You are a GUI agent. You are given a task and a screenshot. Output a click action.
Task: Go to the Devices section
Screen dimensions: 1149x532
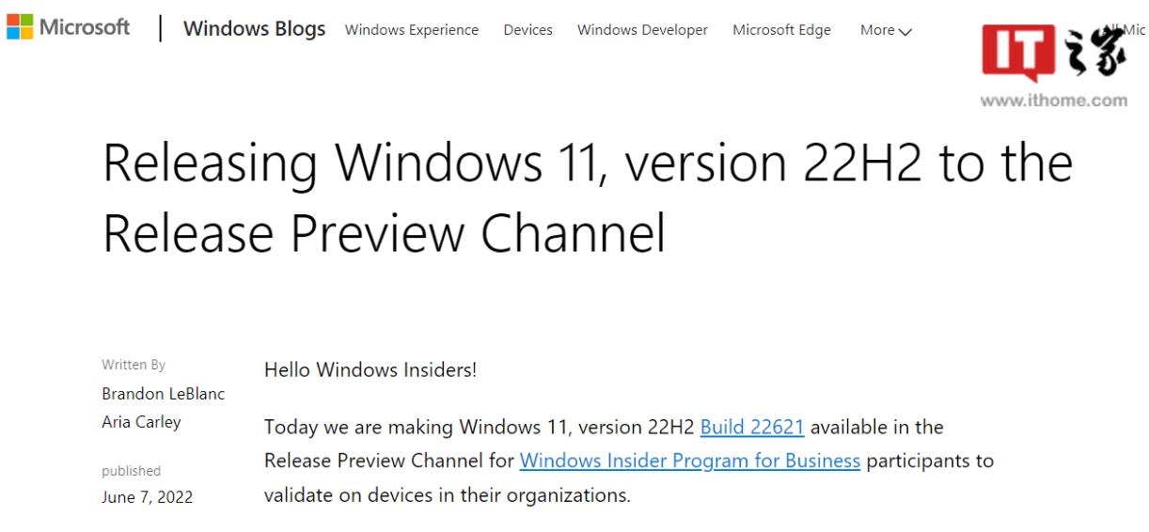[x=527, y=30]
